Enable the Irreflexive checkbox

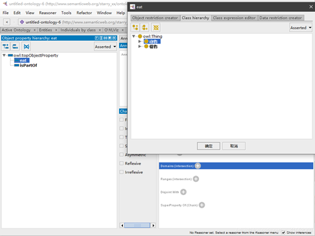[x=122, y=172]
